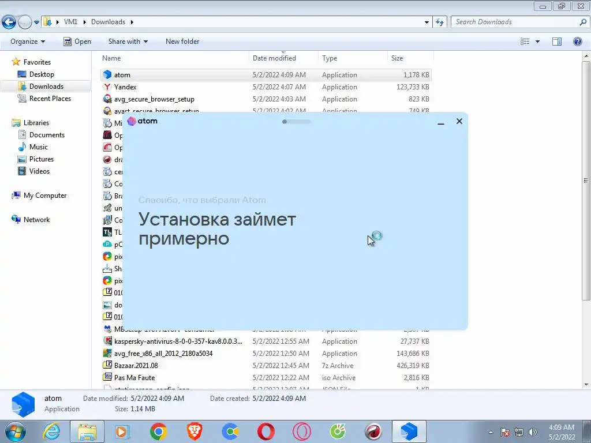Select the avg_secure_browser_setup file
This screenshot has width=591, height=443.
click(x=154, y=99)
